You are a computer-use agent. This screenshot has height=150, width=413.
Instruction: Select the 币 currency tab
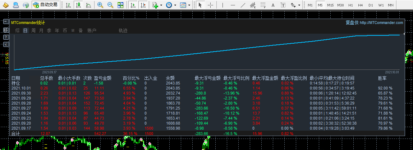(x=65, y=31)
